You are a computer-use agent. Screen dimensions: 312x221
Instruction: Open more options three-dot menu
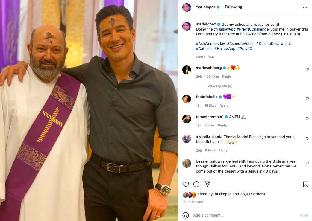[305, 7]
